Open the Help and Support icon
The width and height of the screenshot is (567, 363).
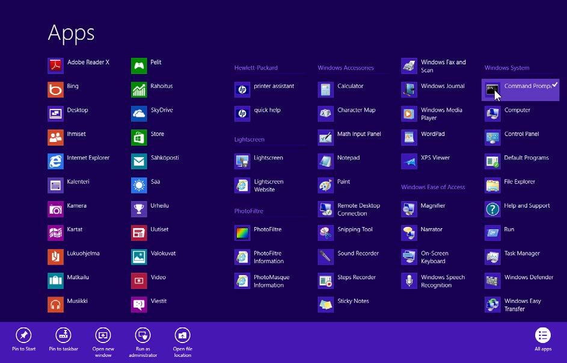[493, 209]
